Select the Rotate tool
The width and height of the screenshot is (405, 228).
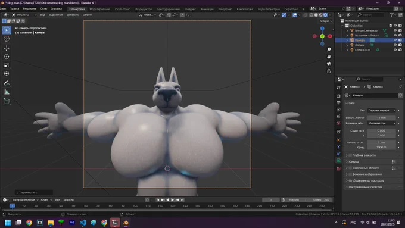(x=7, y=57)
